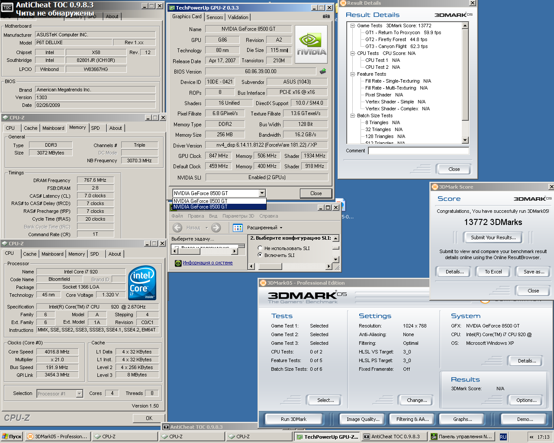This screenshot has width=554, height=443.
Task: Select GT3 - Canyon Flight row
Action: (x=396, y=46)
